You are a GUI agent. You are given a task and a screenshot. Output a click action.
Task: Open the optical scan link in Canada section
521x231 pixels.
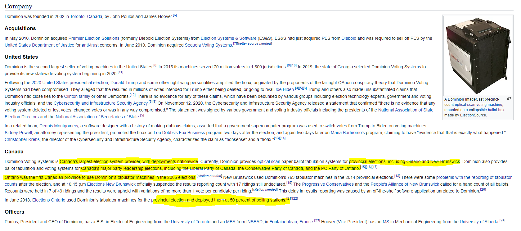[x=269, y=161]
